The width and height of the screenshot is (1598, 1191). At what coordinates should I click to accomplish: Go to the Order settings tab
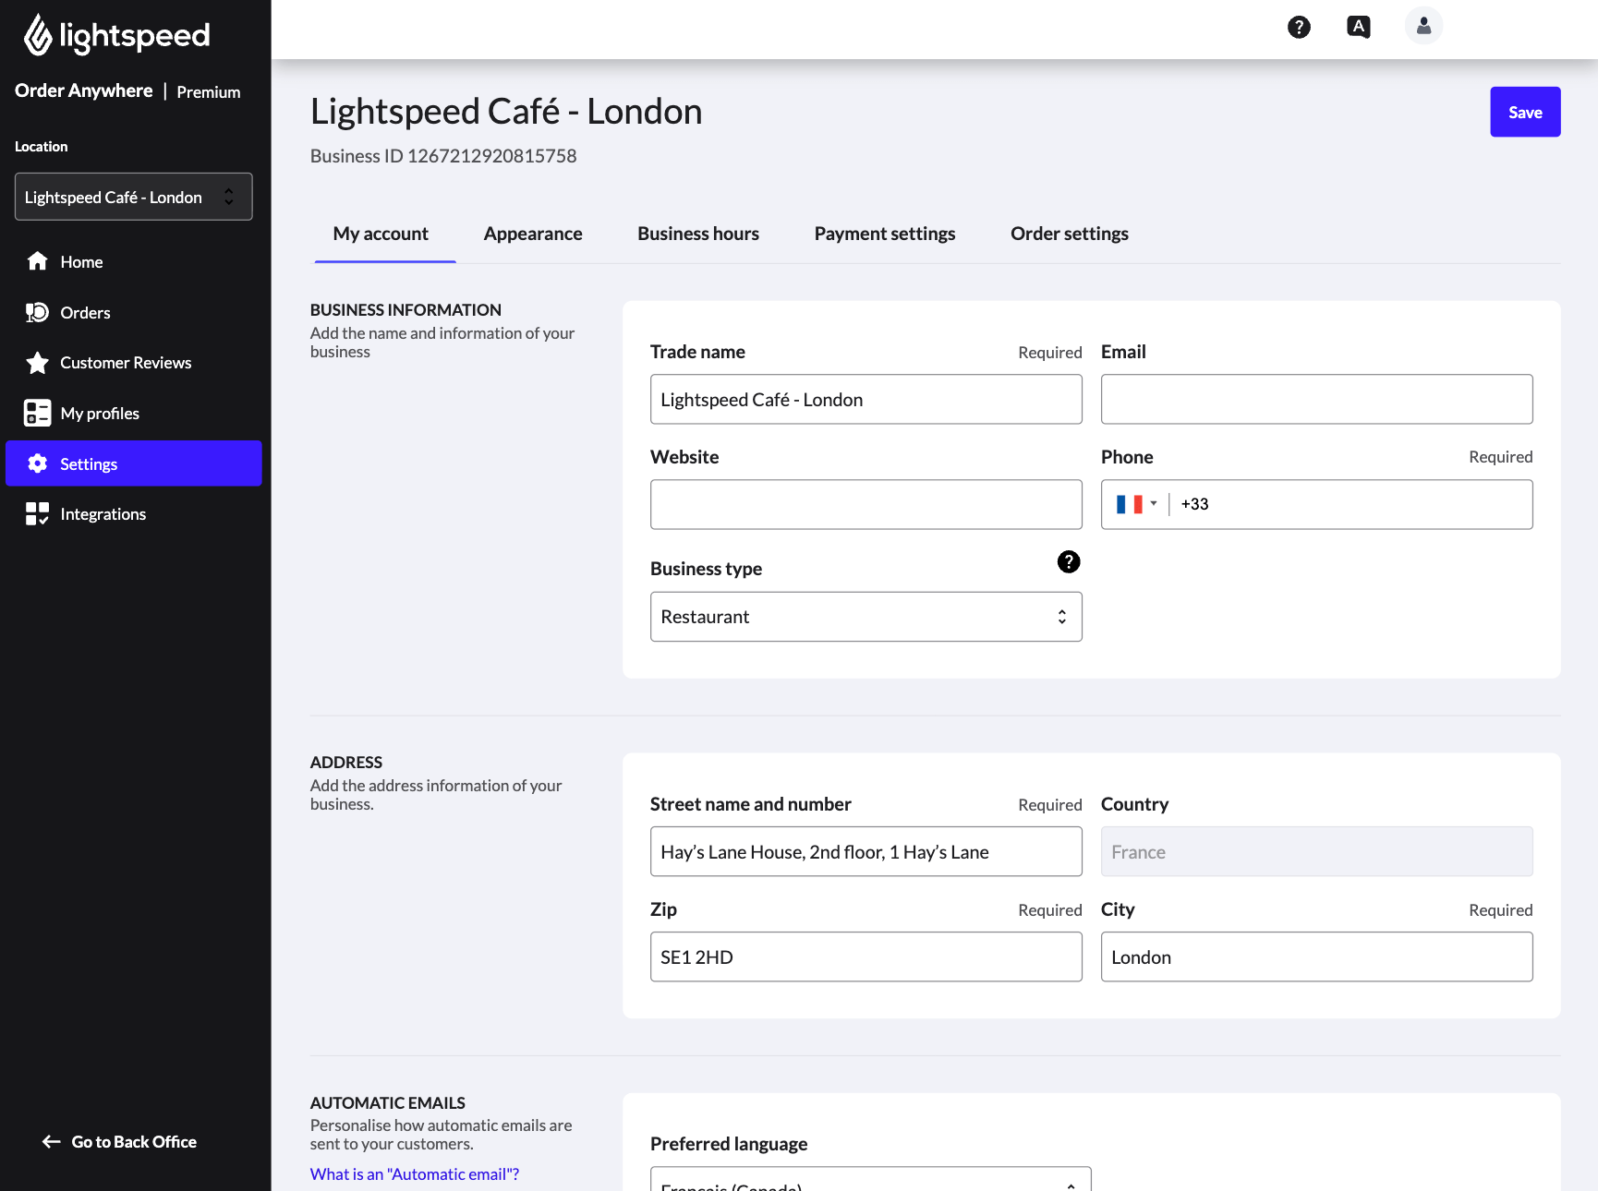click(1070, 234)
